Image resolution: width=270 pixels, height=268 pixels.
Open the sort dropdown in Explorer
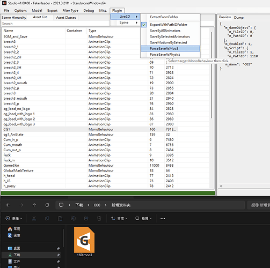(x=119, y=218)
